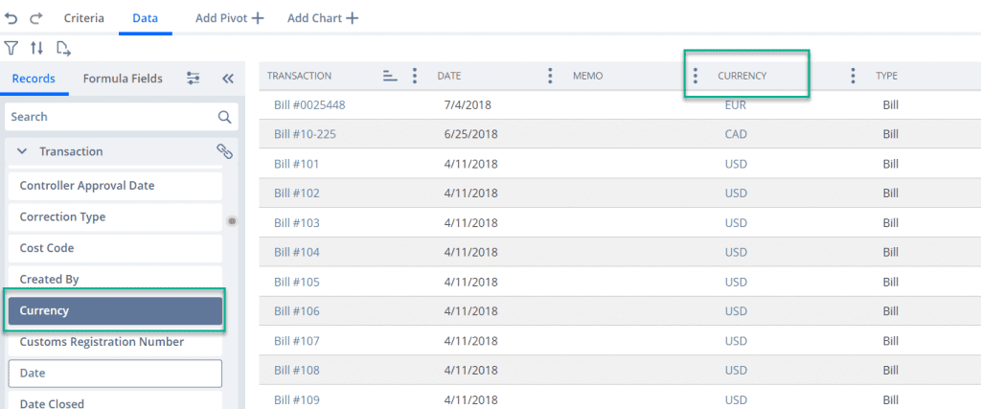This screenshot has width=981, height=409.
Task: Click the undo arrow icon
Action: [x=11, y=18]
